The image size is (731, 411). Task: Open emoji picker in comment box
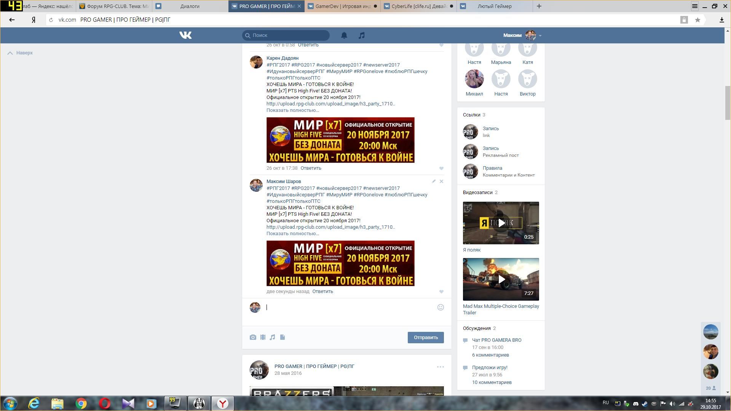(x=441, y=307)
